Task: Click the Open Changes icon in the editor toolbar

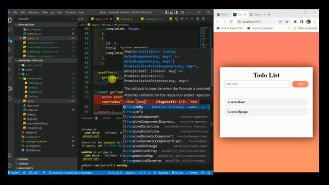Action: pyautogui.click(x=176, y=19)
